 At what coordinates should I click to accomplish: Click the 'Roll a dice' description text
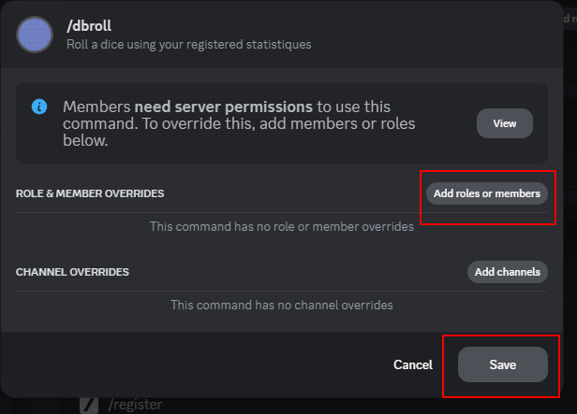point(188,44)
